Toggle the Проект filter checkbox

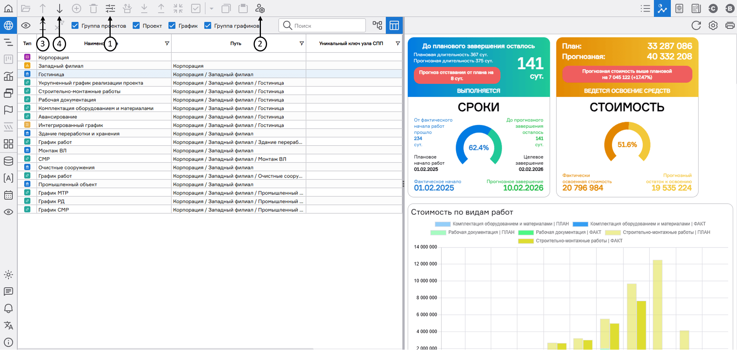136,25
